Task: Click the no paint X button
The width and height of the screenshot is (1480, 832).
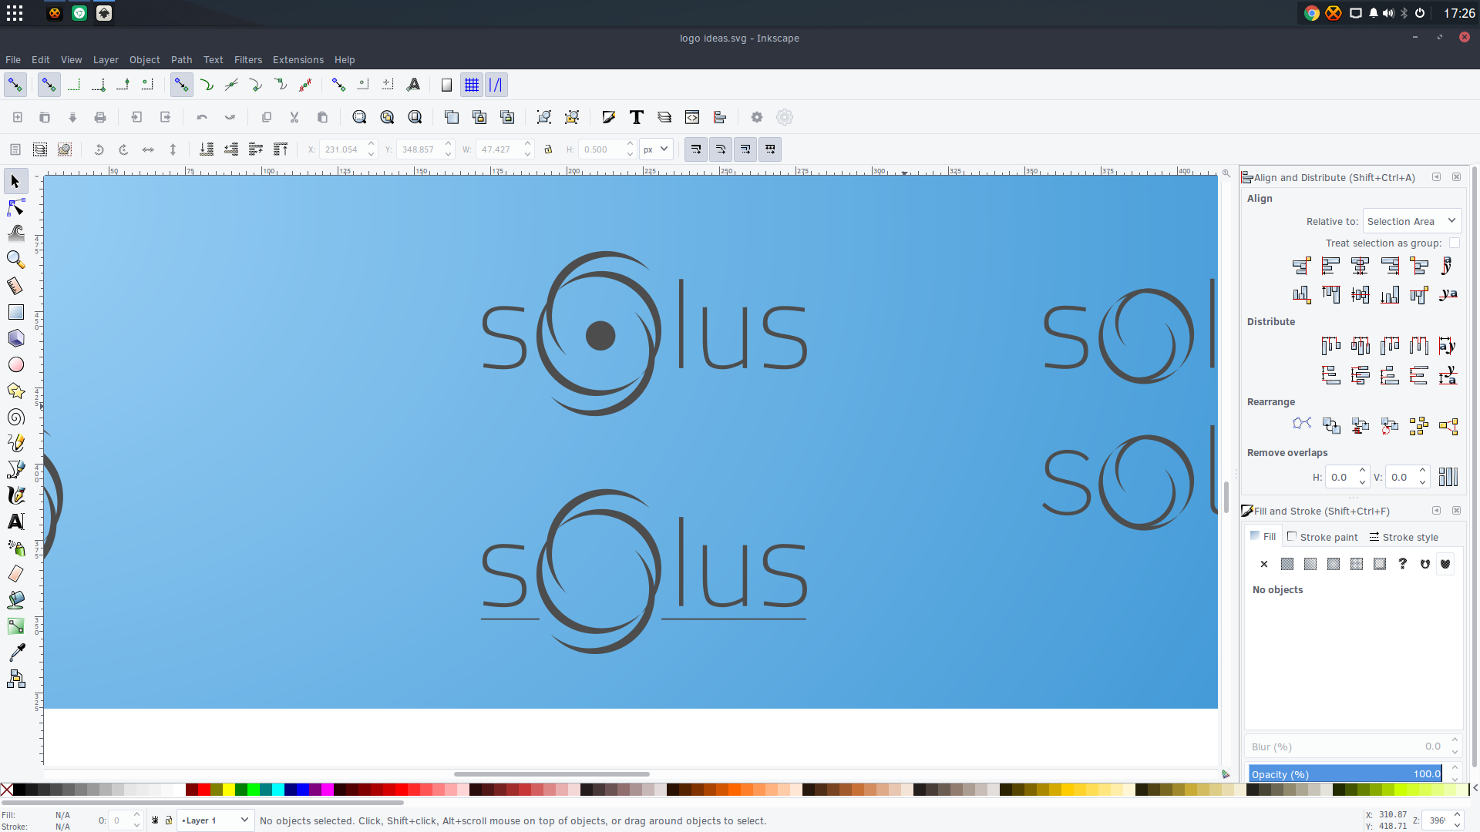Action: (1264, 565)
